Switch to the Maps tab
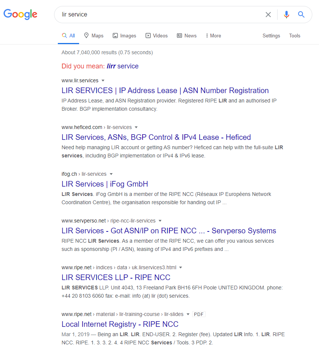The width and height of the screenshot is (319, 347). tap(94, 36)
